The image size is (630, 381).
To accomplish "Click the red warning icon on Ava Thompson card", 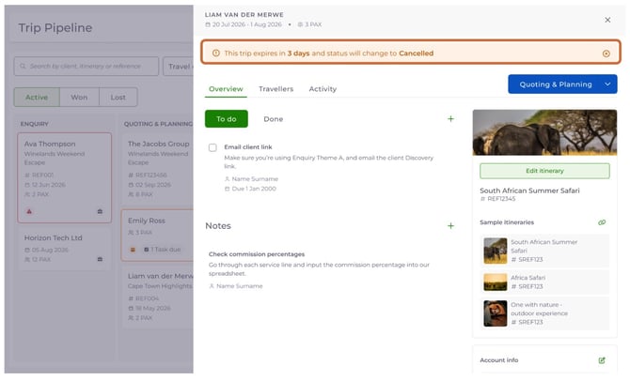I will click(x=29, y=211).
